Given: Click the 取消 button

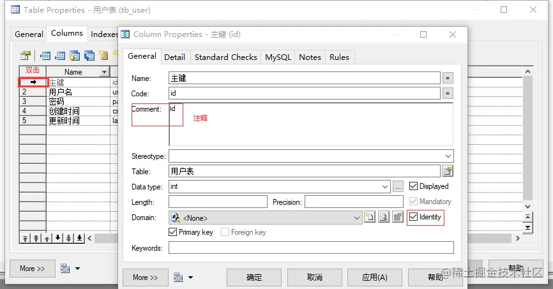Looking at the screenshot, I should tap(315, 278).
